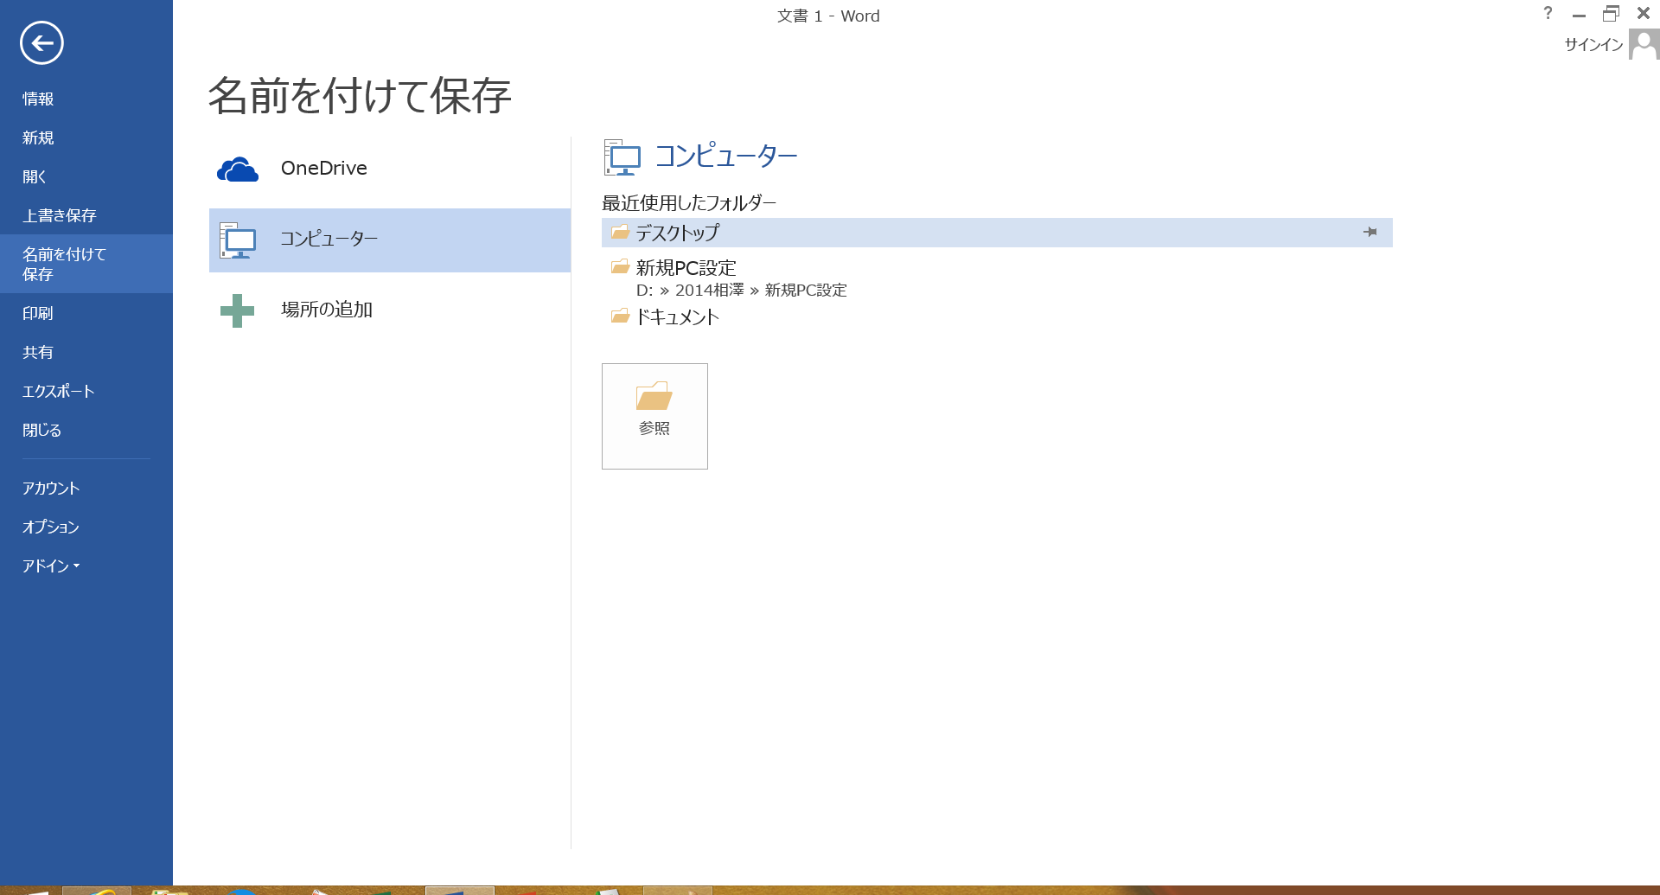Restore down the Word window
Viewport: 1660px width, 895px height.
pos(1611,14)
